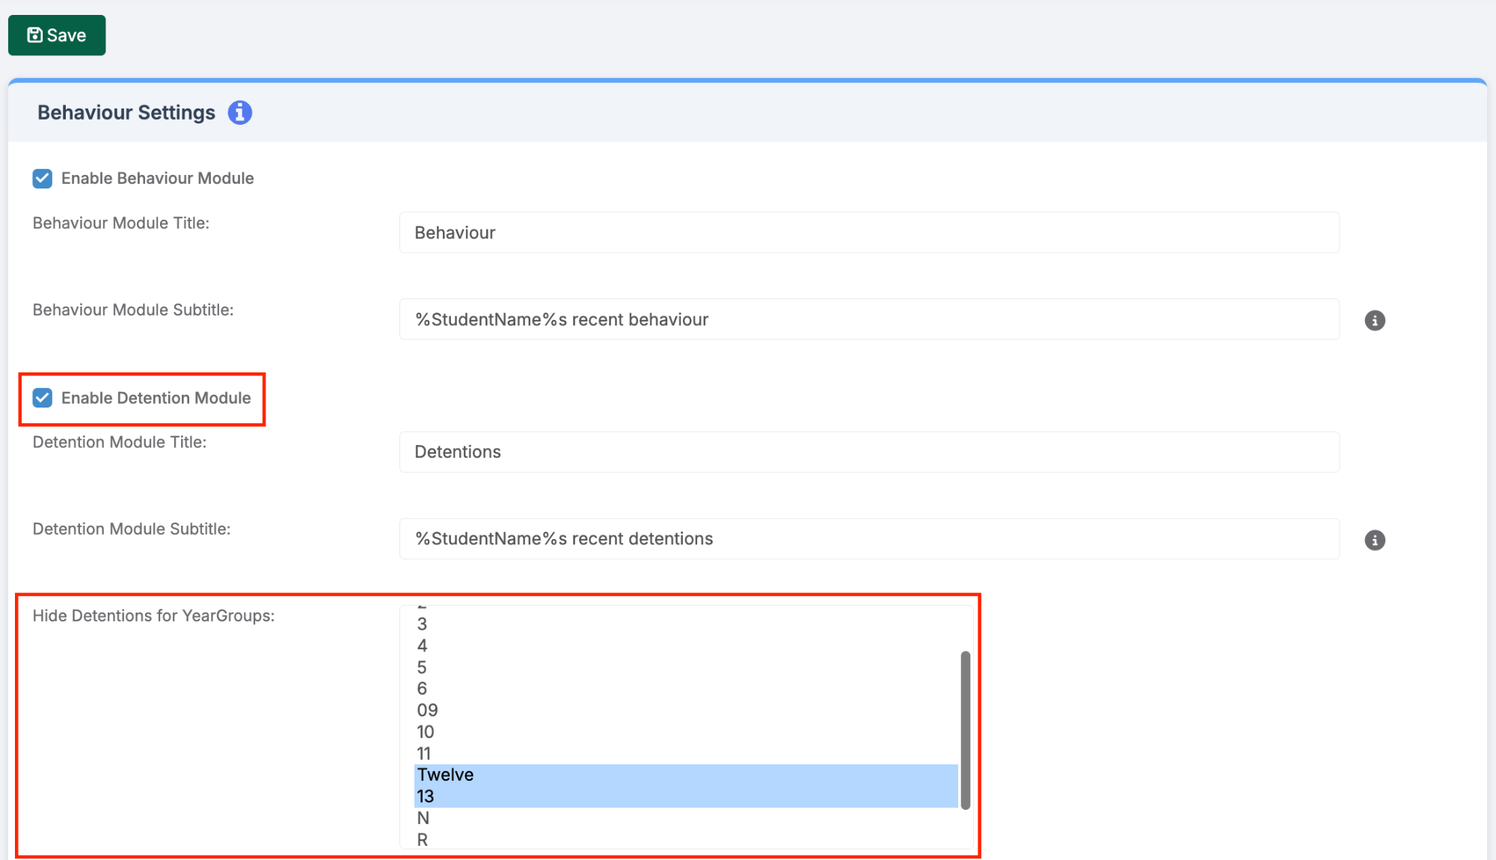The width and height of the screenshot is (1496, 860).
Task: Focus the Detention Module Title input
Action: [x=868, y=452]
